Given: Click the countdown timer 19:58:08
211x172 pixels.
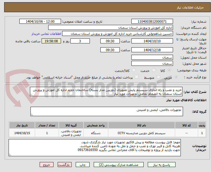Looking at the screenshot, I should 51,41.
